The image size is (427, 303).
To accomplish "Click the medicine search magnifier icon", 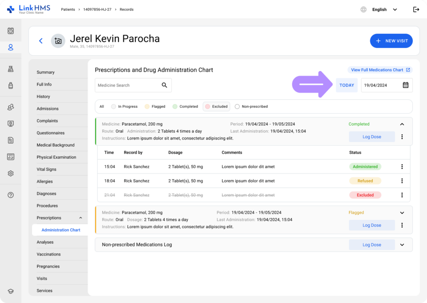I will pos(164,85).
